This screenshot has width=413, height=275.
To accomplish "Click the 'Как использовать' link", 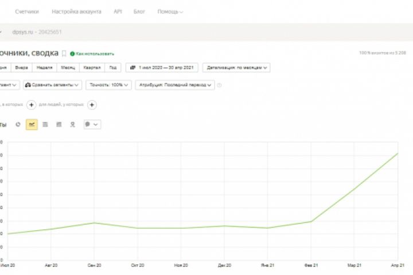I will (95, 53).
